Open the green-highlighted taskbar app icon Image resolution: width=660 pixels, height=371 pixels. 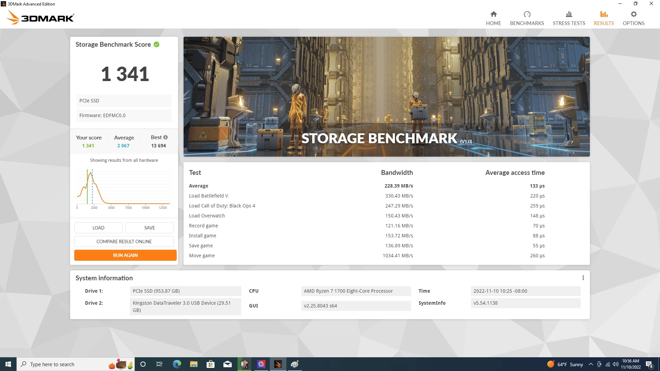click(x=244, y=364)
